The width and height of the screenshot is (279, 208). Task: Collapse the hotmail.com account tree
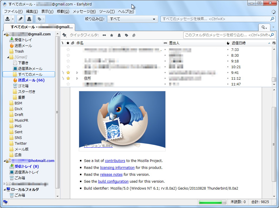click(4, 161)
